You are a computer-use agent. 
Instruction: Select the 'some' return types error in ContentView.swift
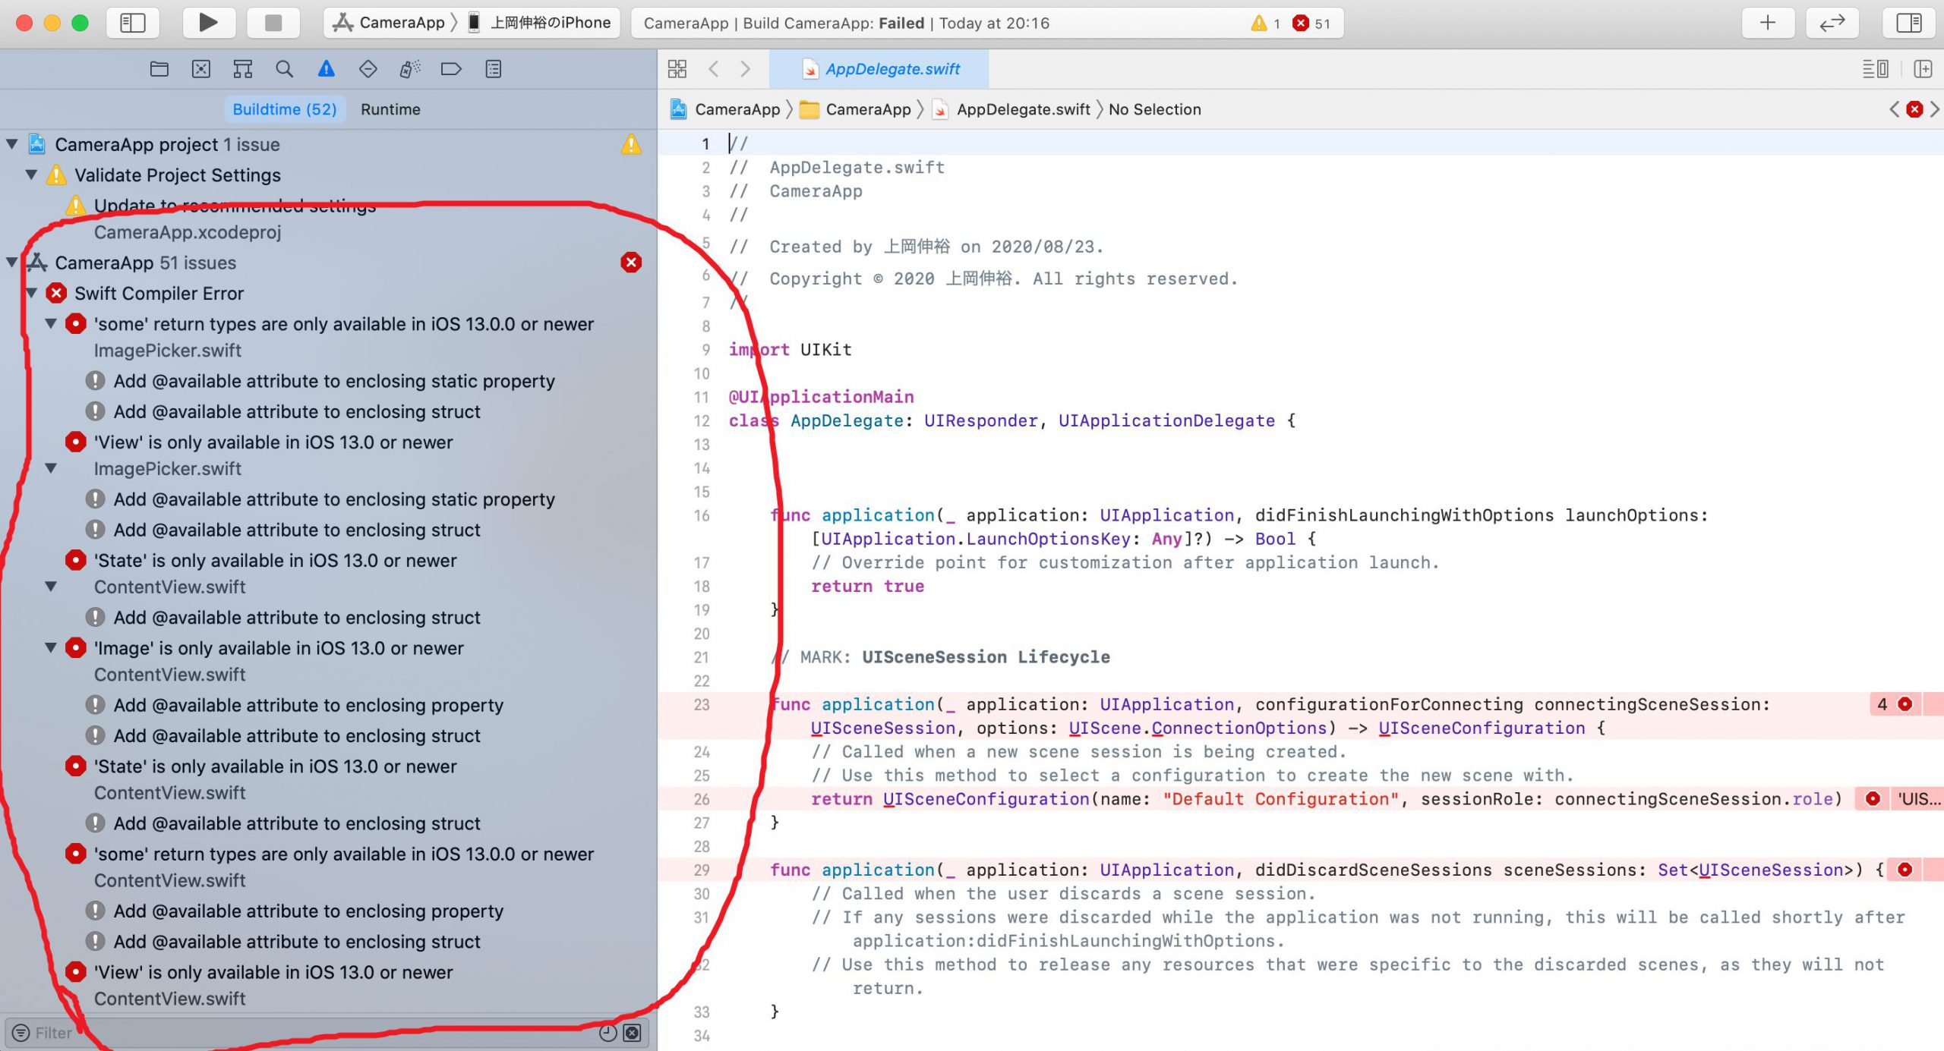coord(344,854)
